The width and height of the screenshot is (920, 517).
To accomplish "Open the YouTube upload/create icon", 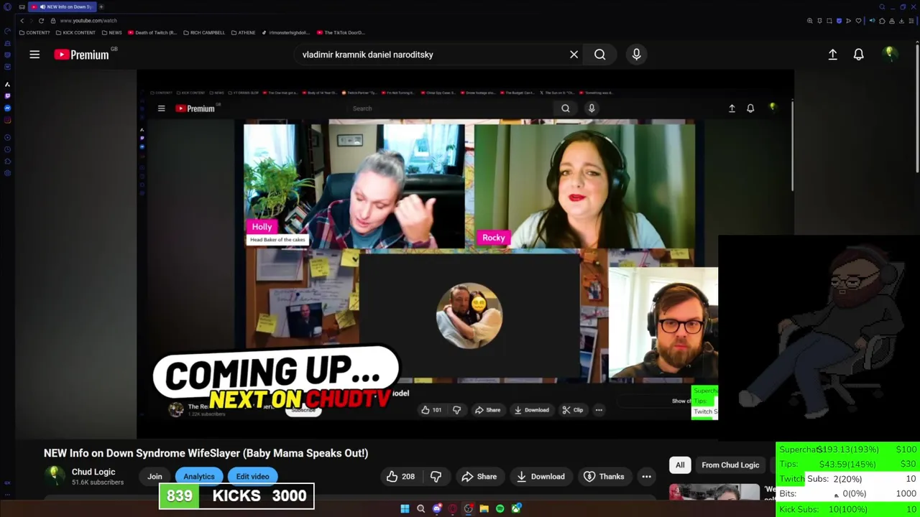I will pyautogui.click(x=832, y=55).
